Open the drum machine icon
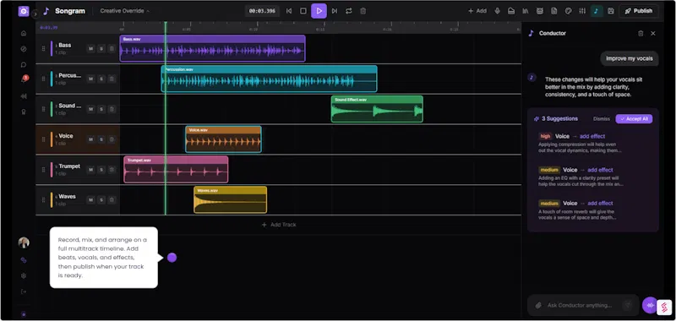The width and height of the screenshot is (676, 321). point(540,11)
